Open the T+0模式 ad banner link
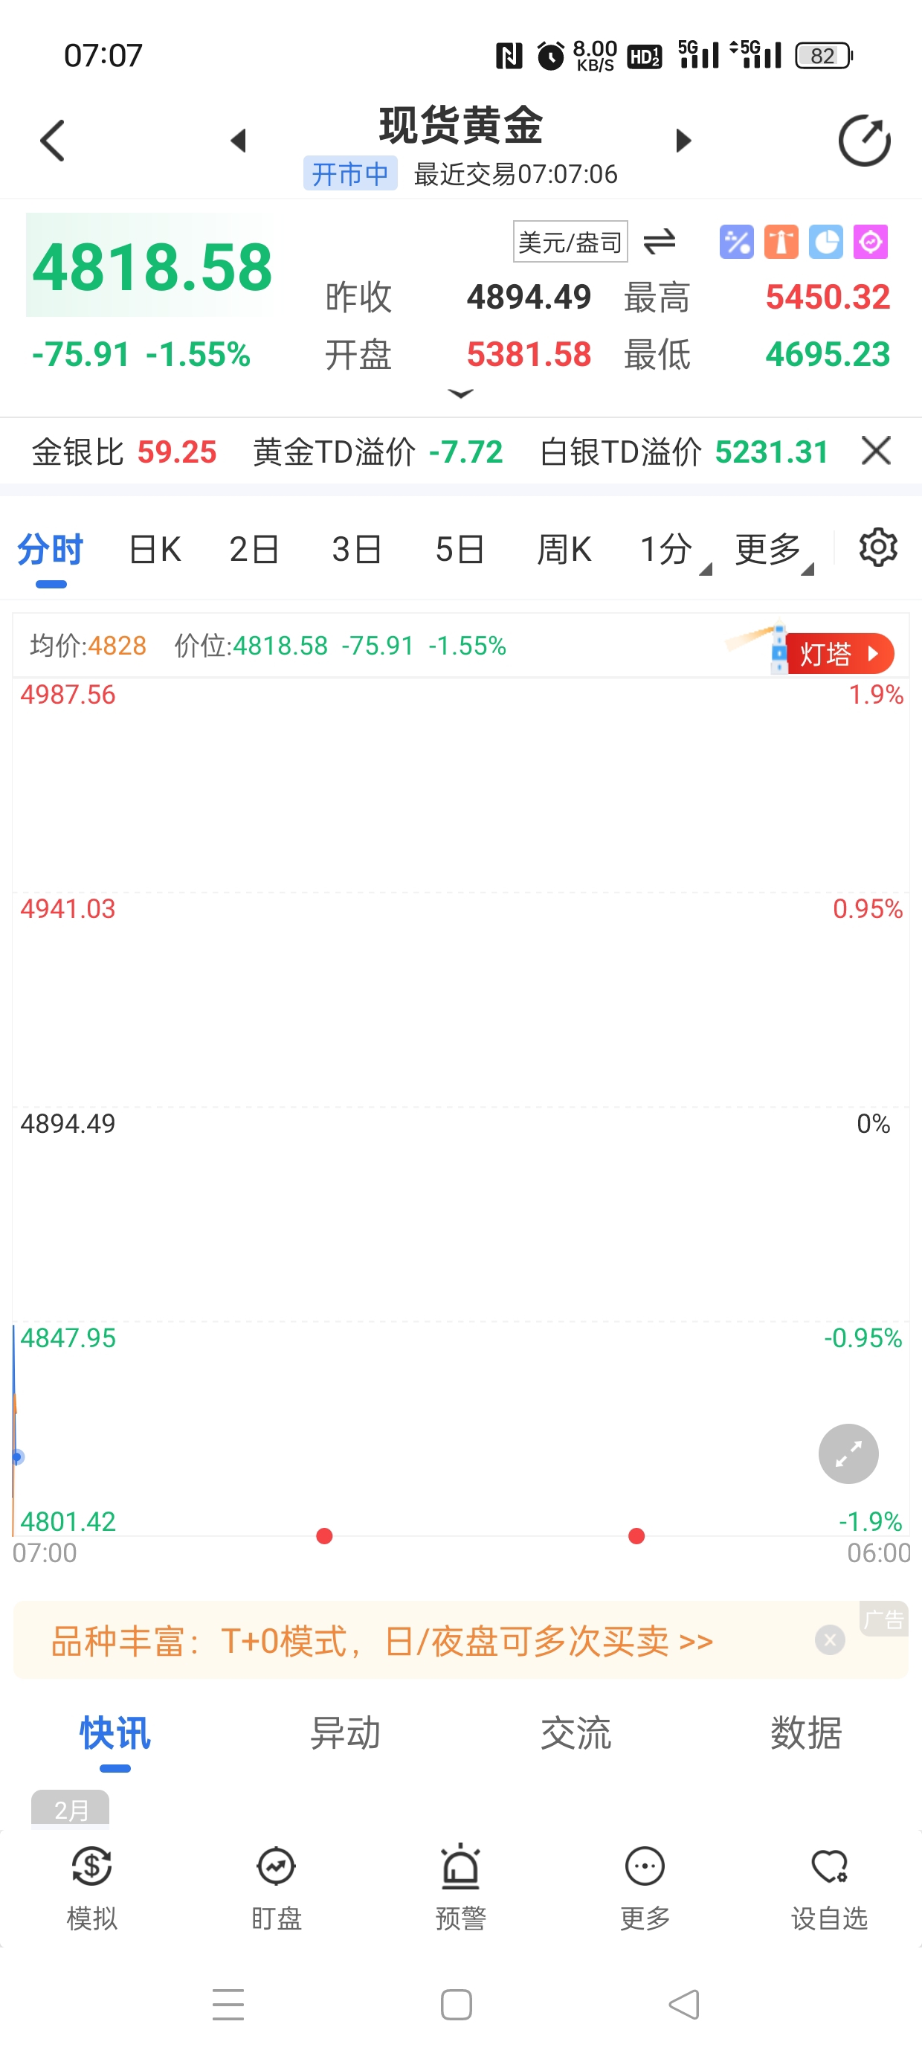Screen dimensions: 922x2062 [383, 1641]
